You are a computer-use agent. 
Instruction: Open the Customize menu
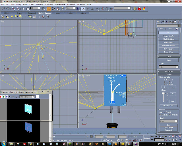click(x=71, y=5)
